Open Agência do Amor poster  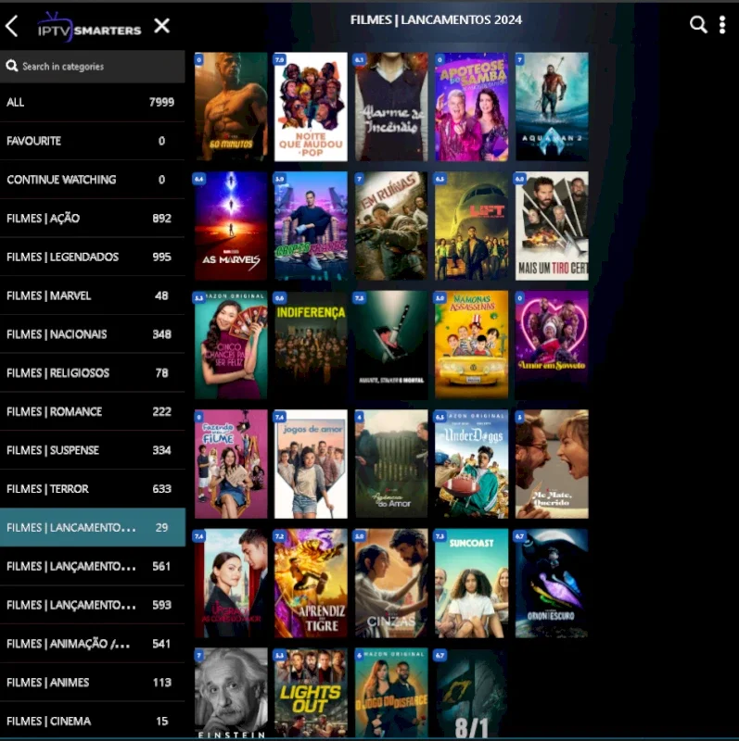[x=391, y=464]
